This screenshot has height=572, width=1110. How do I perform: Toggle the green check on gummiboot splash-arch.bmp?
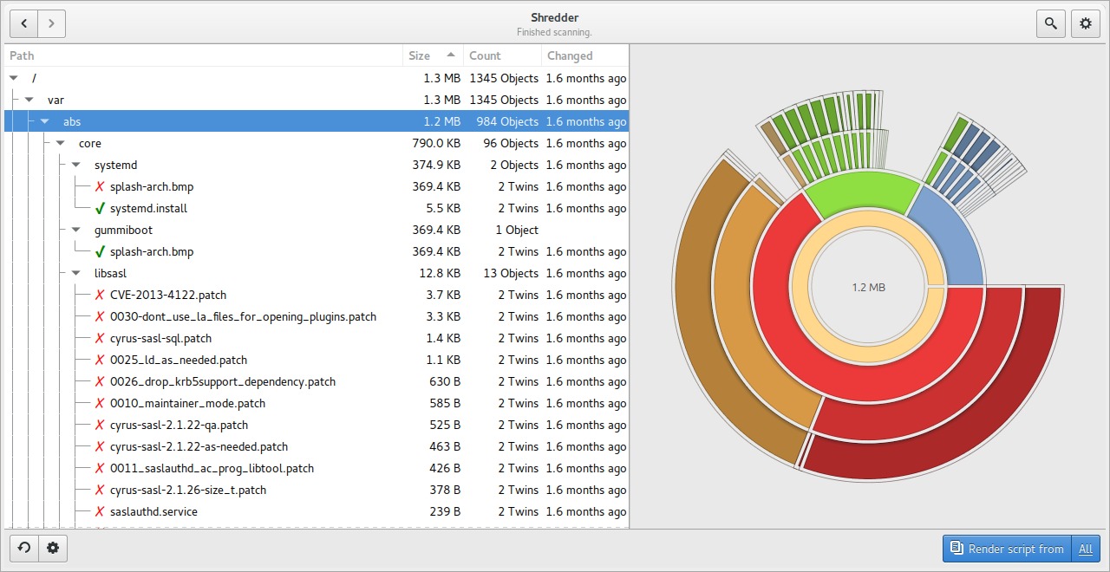(101, 251)
